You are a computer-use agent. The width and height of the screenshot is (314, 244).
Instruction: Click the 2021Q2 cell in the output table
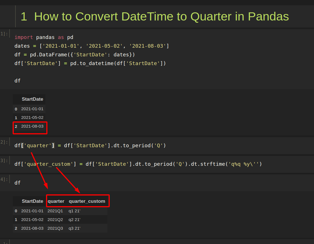point(55,220)
